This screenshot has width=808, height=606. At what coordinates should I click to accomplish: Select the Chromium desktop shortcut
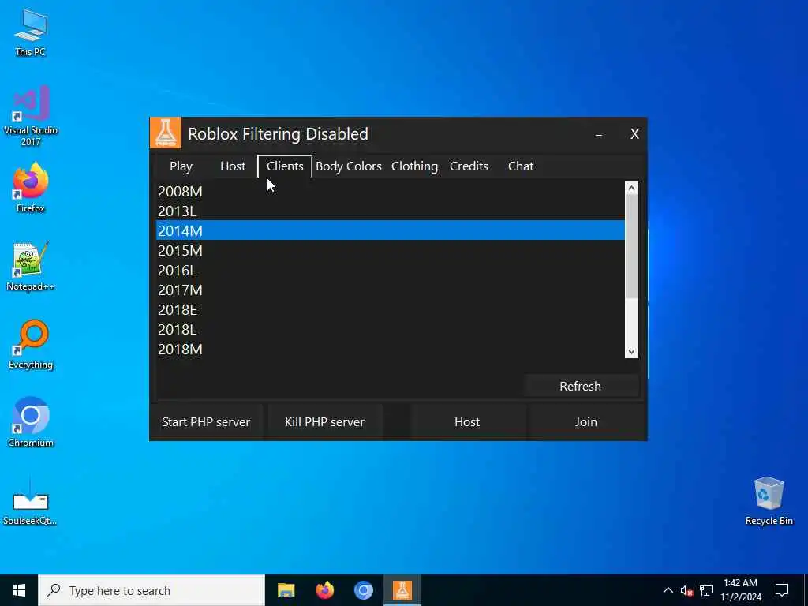pos(31,423)
